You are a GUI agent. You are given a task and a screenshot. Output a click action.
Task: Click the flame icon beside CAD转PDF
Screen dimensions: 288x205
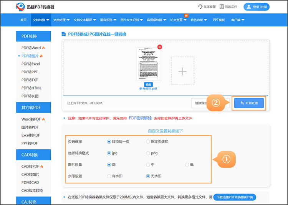pyautogui.click(x=42, y=167)
